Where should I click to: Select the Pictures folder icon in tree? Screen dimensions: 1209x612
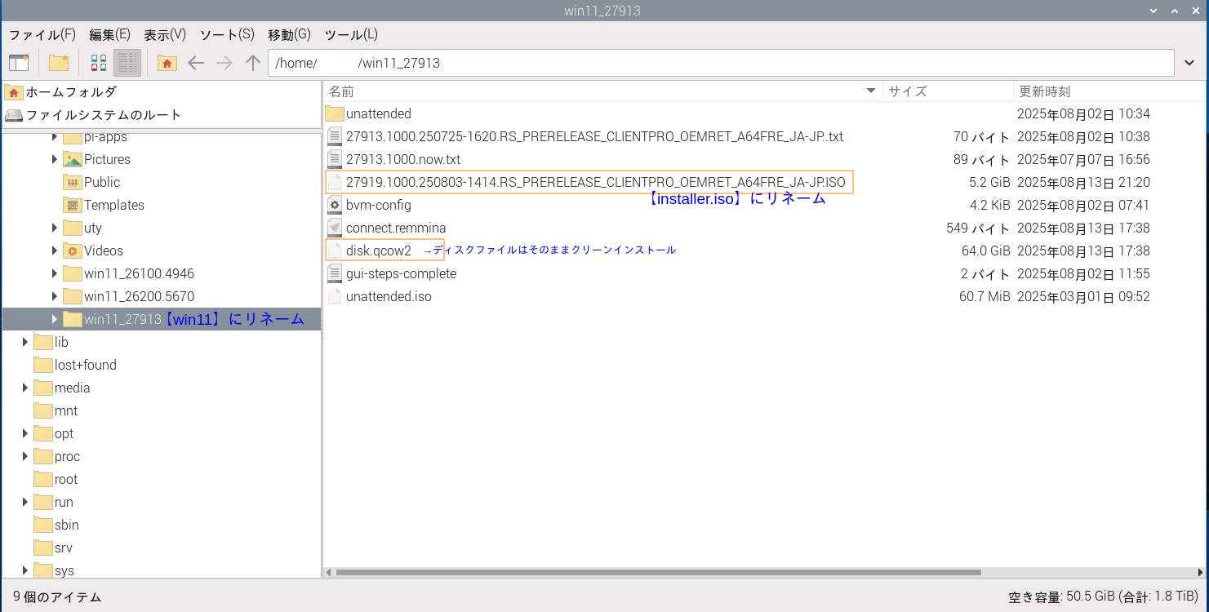point(72,159)
